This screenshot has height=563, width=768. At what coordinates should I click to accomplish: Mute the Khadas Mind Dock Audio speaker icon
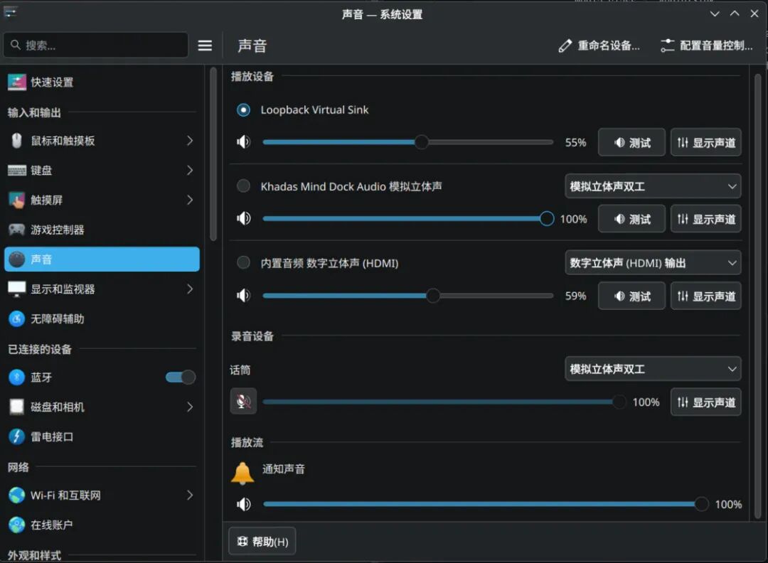point(243,218)
